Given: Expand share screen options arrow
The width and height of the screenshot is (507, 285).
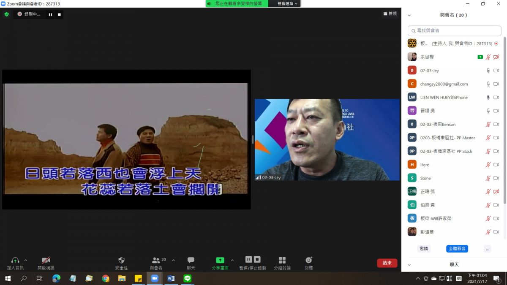Looking at the screenshot, I should [x=232, y=260].
